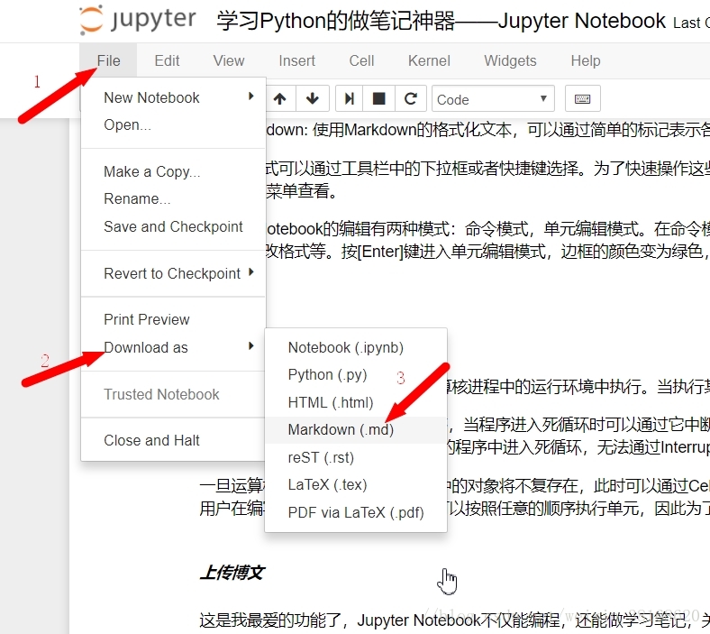710x634 pixels.
Task: Click the Jupyter logo
Action: tap(137, 20)
